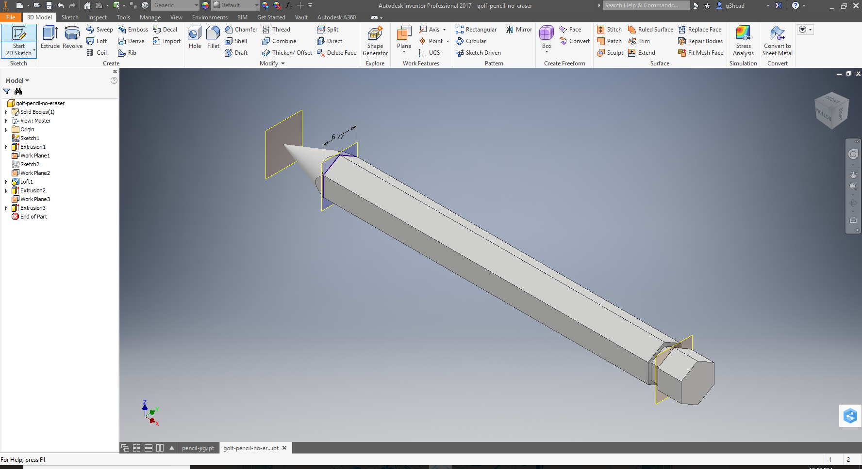Open the Generic material dropdown
Image resolution: width=862 pixels, height=469 pixels.
[175, 5]
